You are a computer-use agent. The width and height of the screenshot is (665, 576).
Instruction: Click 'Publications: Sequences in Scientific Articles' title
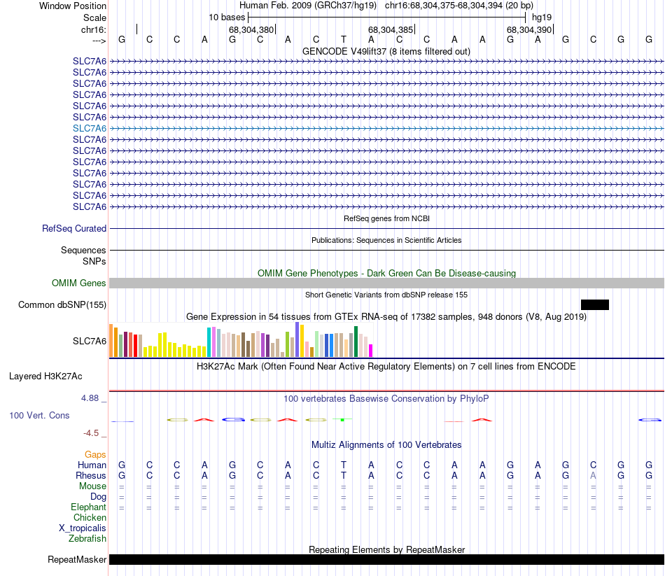[x=386, y=240]
